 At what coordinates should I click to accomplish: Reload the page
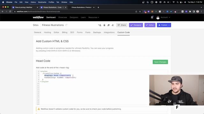[10, 11]
